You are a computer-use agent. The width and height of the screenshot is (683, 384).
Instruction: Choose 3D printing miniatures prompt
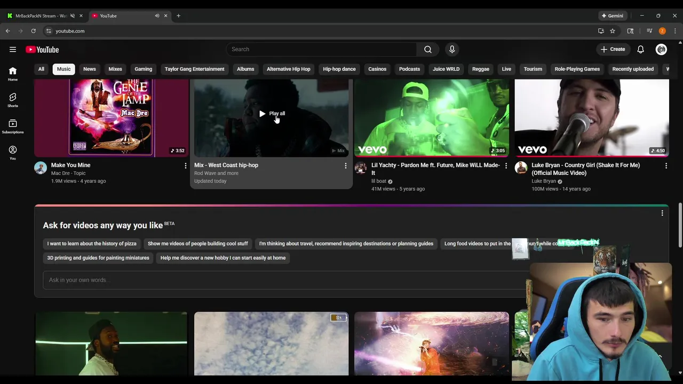pos(98,258)
